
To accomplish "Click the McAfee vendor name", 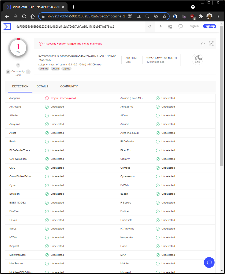I will coord(125,264).
